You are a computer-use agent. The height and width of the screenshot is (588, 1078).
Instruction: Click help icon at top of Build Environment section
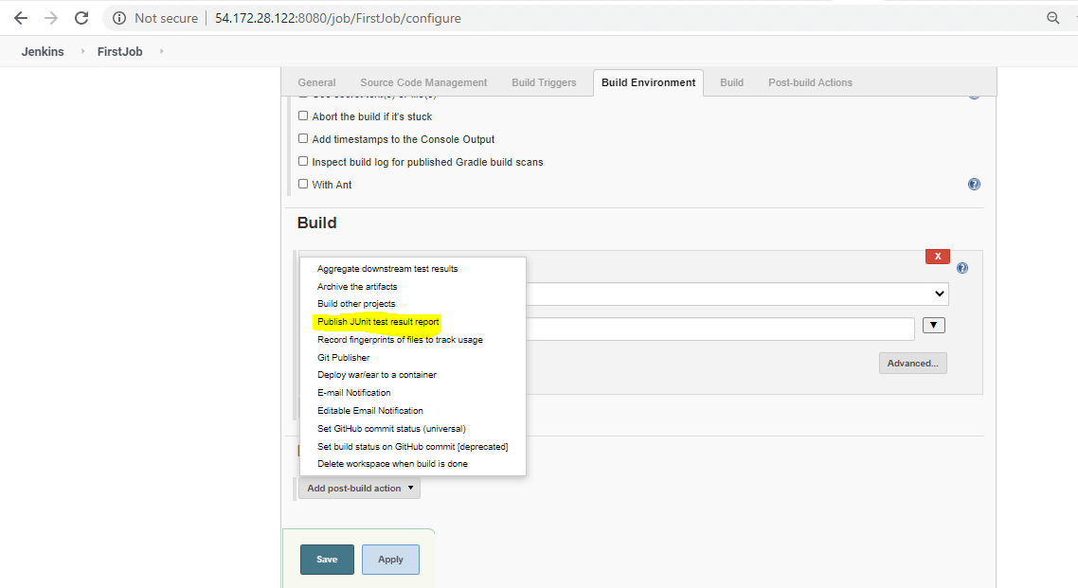pos(974,94)
